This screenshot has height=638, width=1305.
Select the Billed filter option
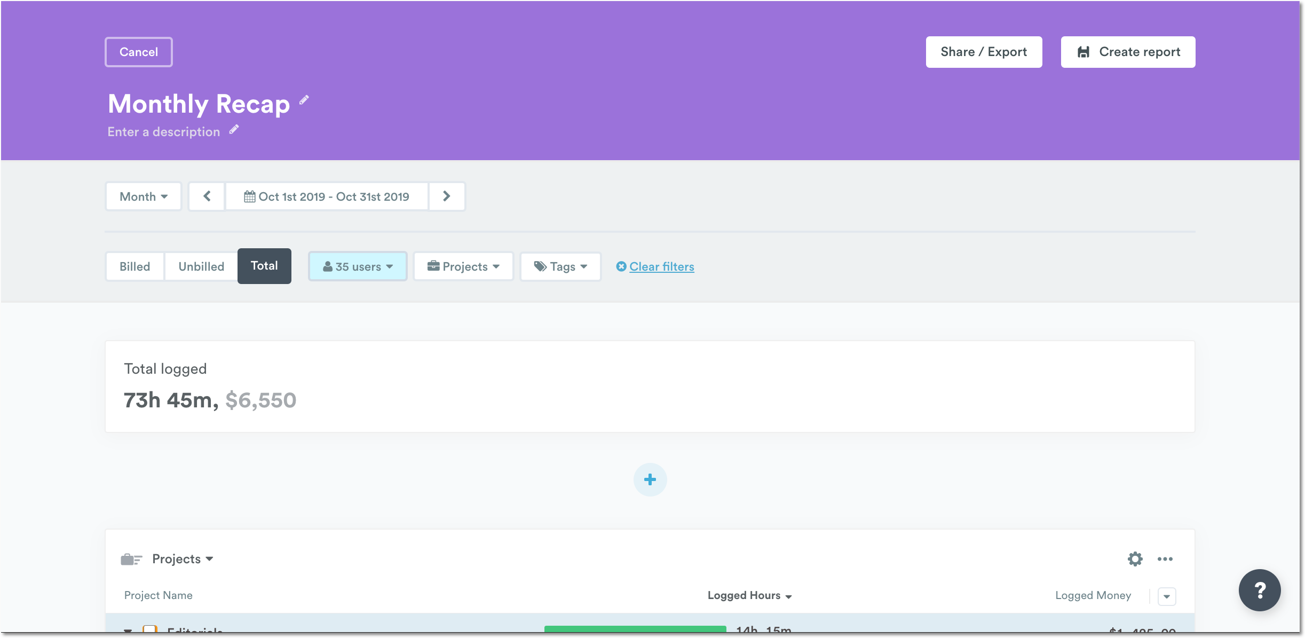(135, 266)
